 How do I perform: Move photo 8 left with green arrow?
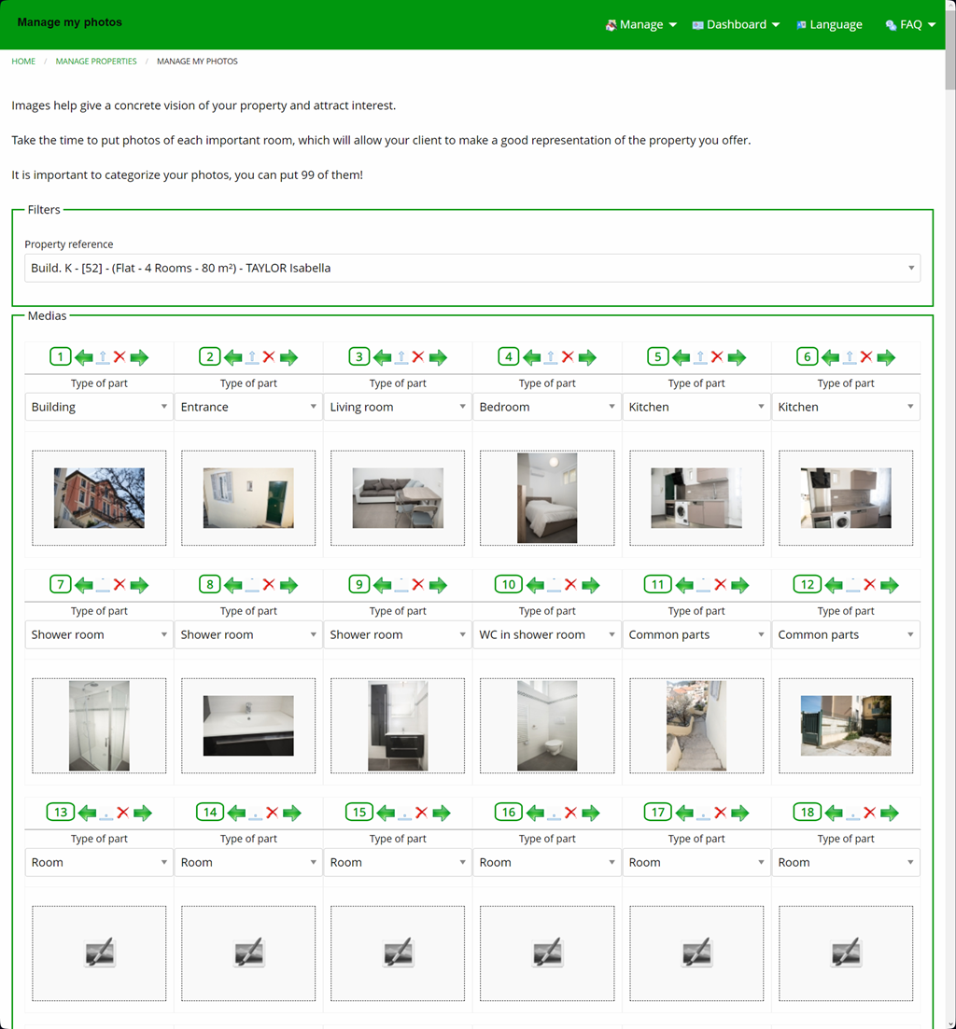tap(233, 585)
